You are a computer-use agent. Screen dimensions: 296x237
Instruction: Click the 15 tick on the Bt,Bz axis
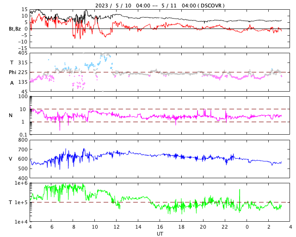click(x=25, y=9)
